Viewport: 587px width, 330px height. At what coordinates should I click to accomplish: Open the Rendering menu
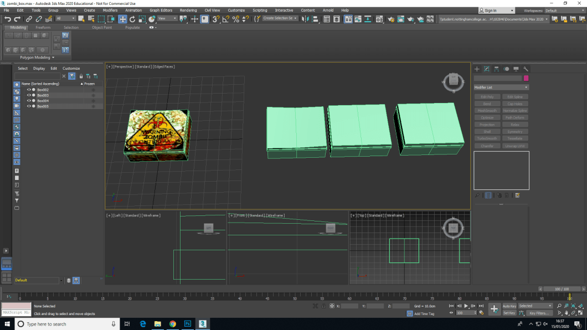pyautogui.click(x=188, y=10)
